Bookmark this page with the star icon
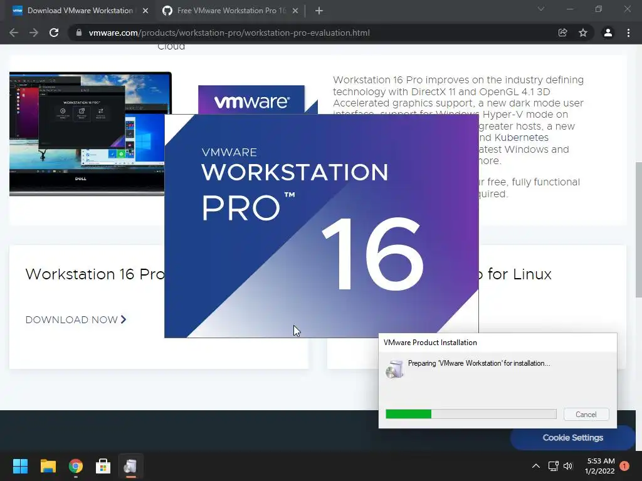This screenshot has width=642, height=481. click(x=583, y=33)
